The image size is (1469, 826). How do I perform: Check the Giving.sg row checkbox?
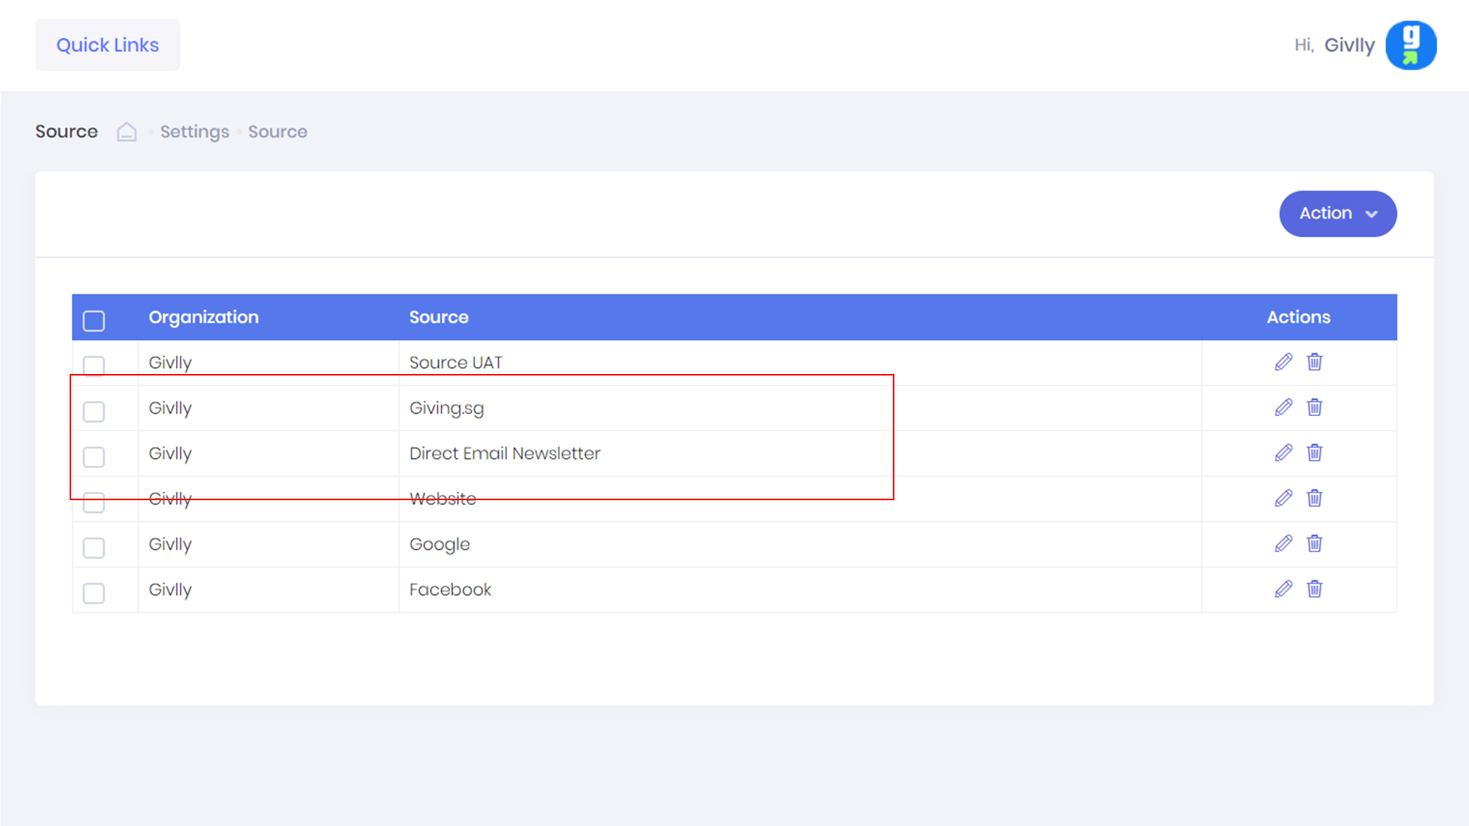[94, 411]
